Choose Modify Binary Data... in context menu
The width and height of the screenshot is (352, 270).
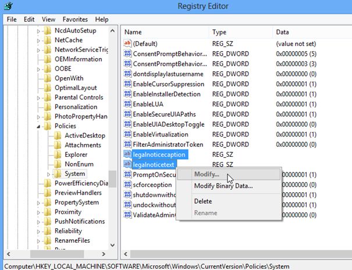(x=229, y=186)
